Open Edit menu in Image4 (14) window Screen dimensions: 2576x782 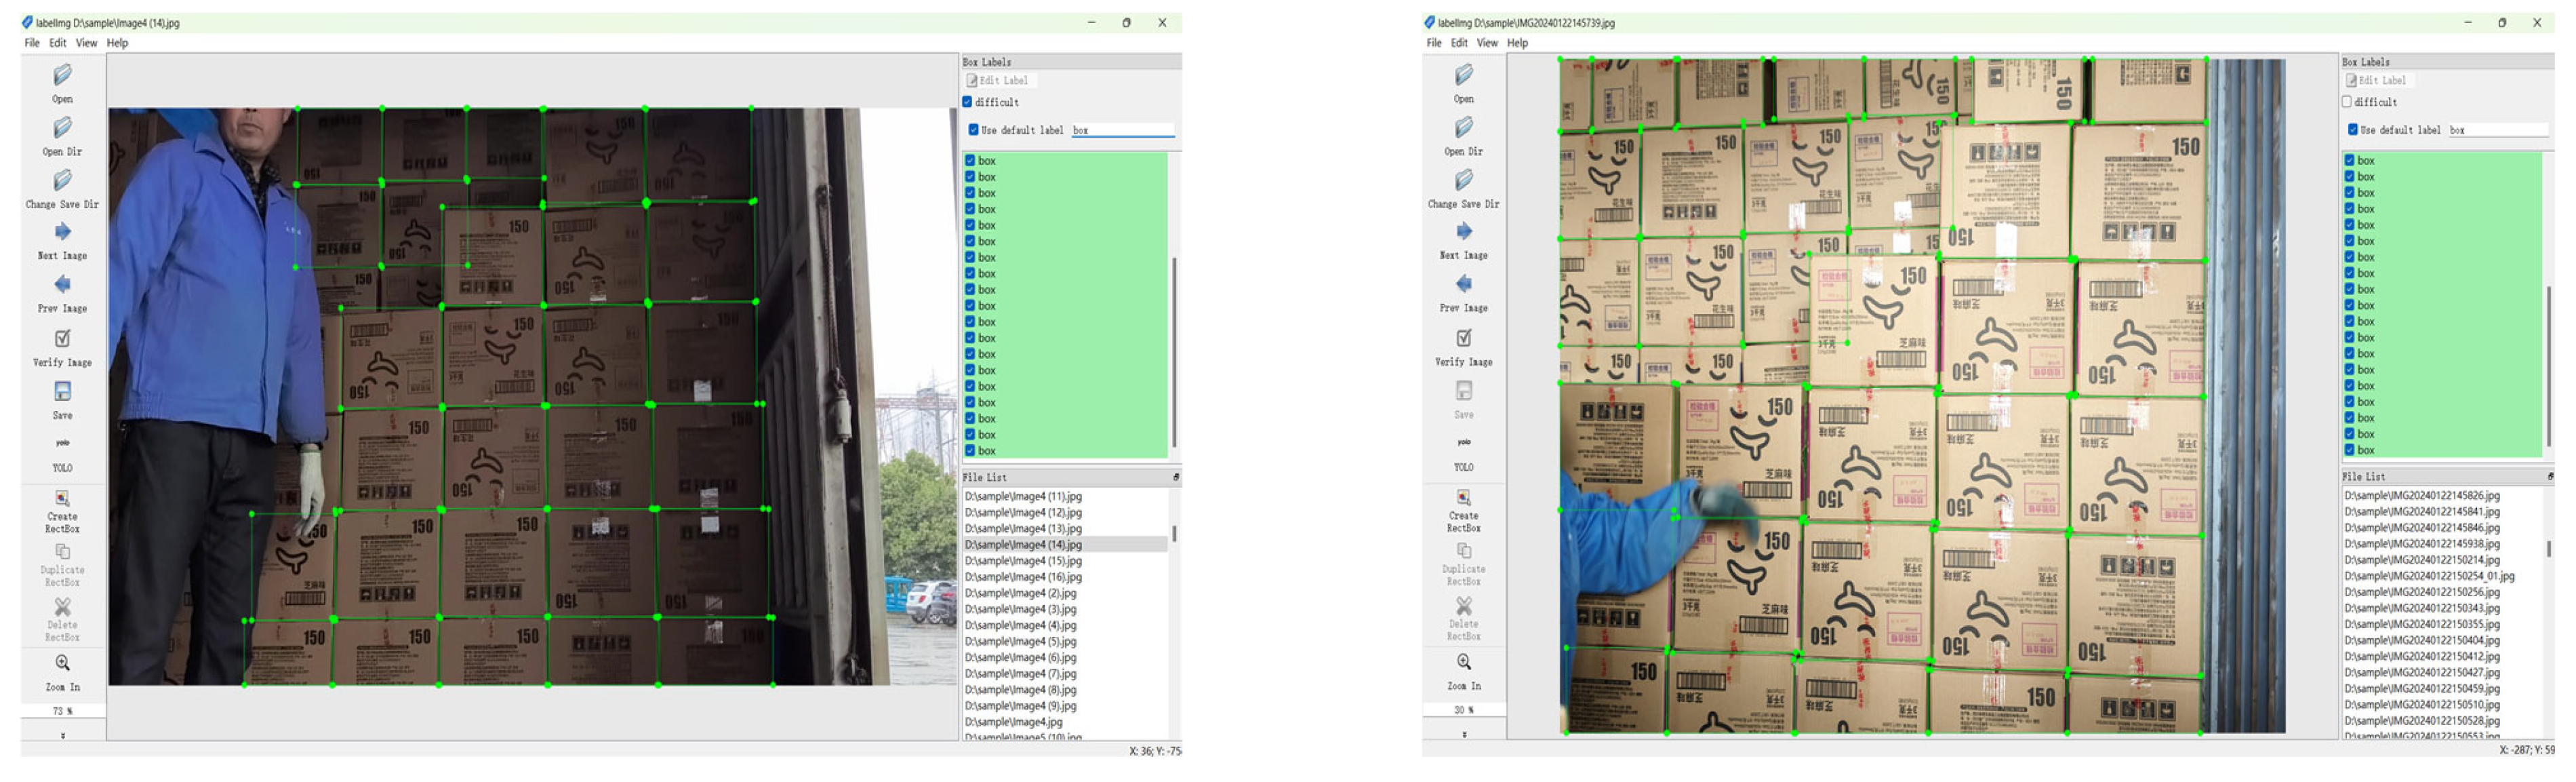click(x=58, y=43)
